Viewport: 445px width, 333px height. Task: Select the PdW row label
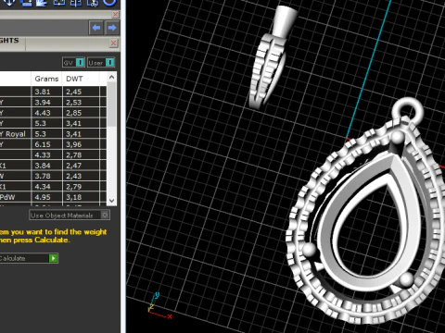7,197
